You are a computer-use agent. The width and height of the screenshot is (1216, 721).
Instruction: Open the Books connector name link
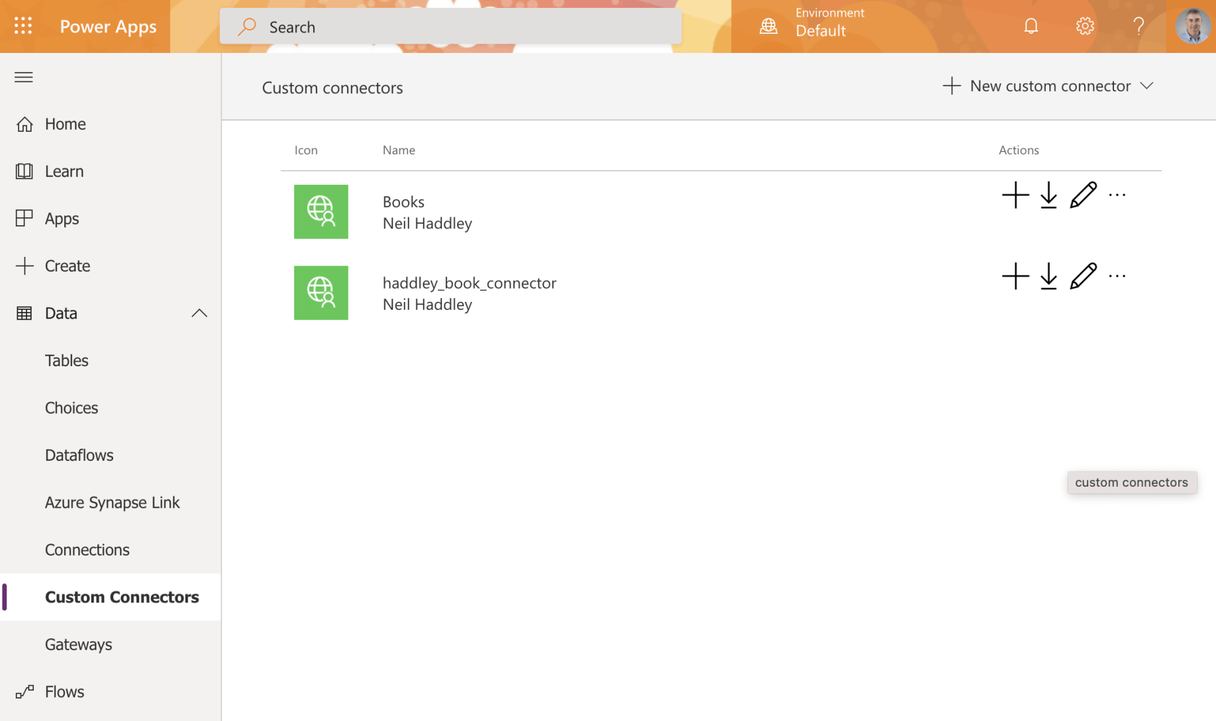pos(403,201)
